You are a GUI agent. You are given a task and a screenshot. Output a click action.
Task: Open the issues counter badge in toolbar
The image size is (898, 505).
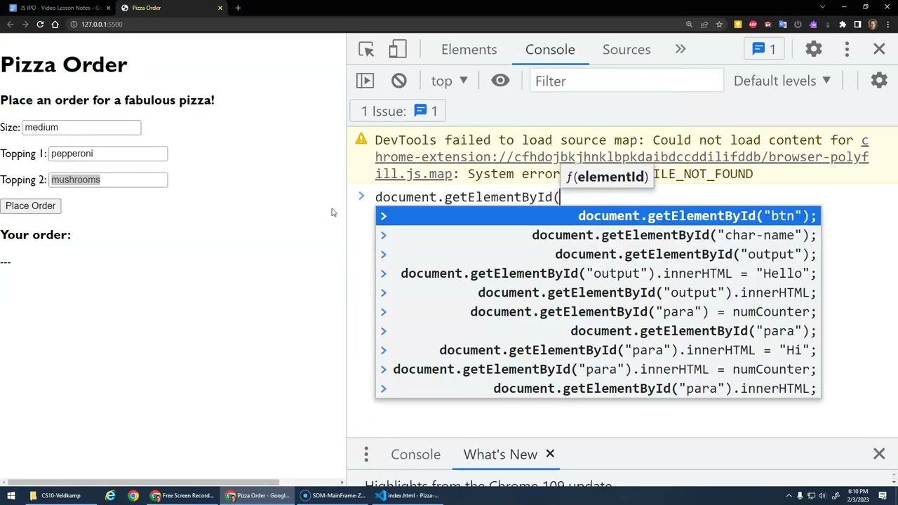[763, 49]
